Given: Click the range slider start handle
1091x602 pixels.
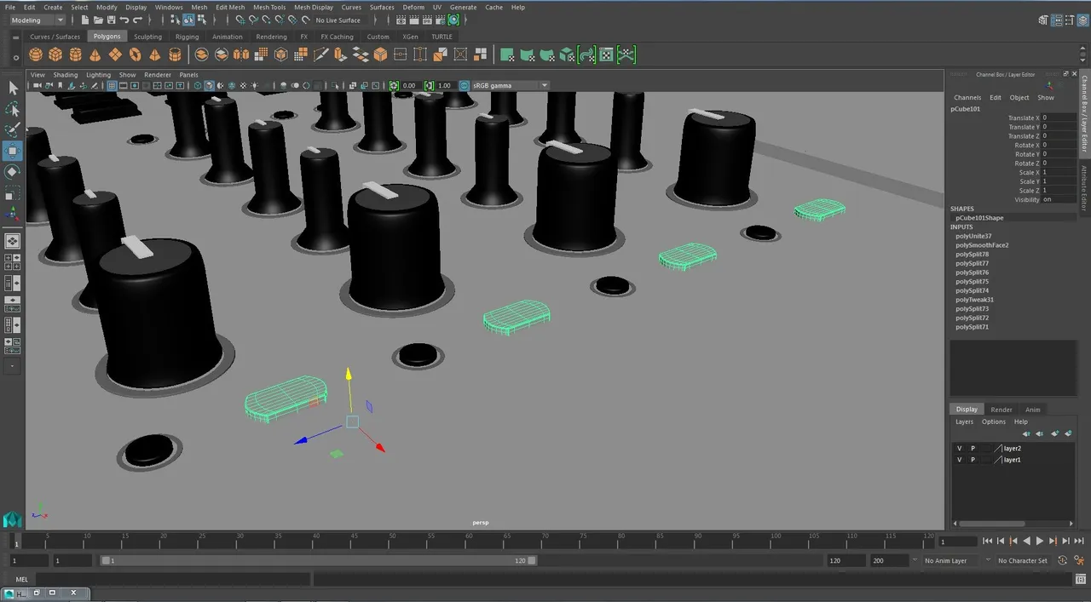Looking at the screenshot, I should tap(106, 560).
